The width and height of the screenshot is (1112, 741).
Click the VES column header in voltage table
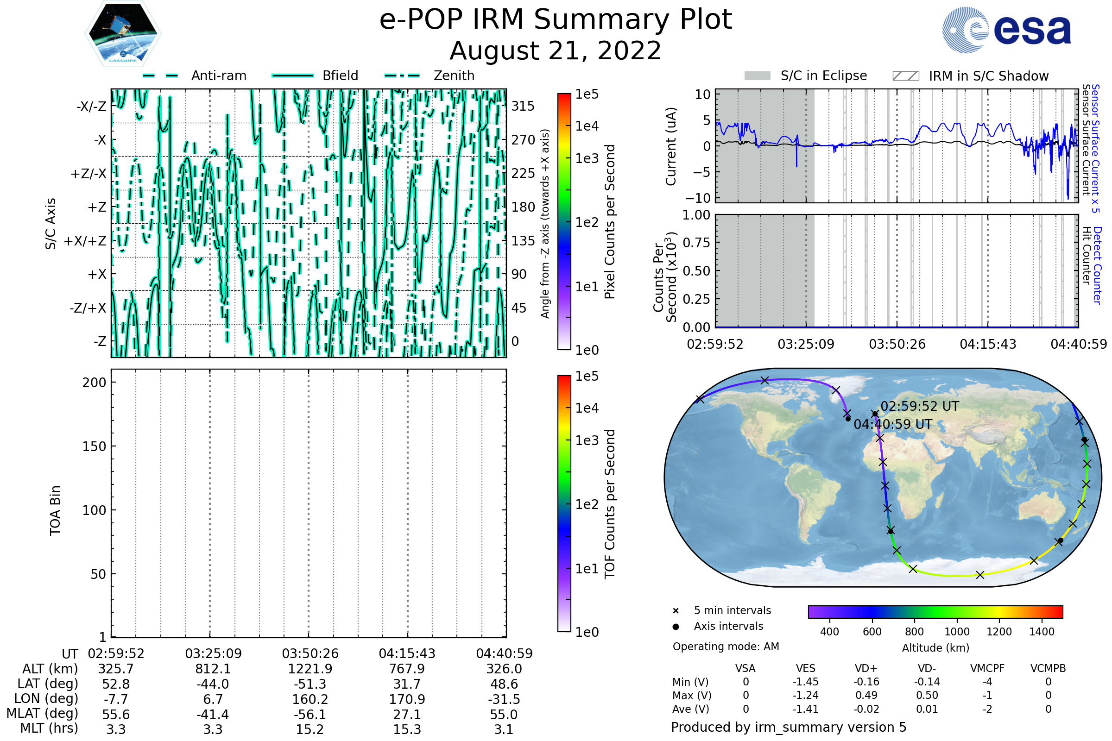(x=806, y=668)
